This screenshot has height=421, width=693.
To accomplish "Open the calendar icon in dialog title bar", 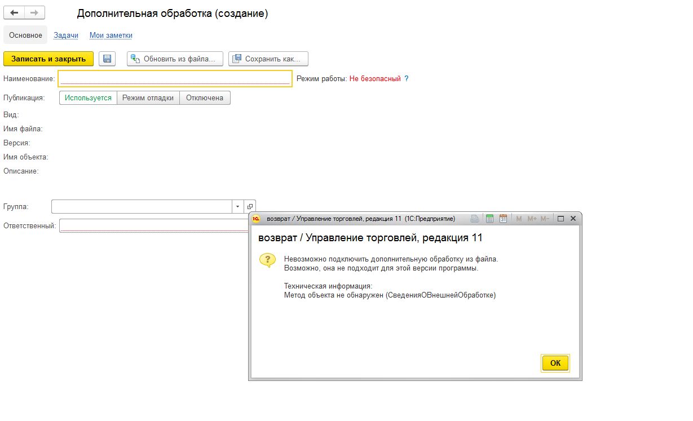I will [503, 218].
